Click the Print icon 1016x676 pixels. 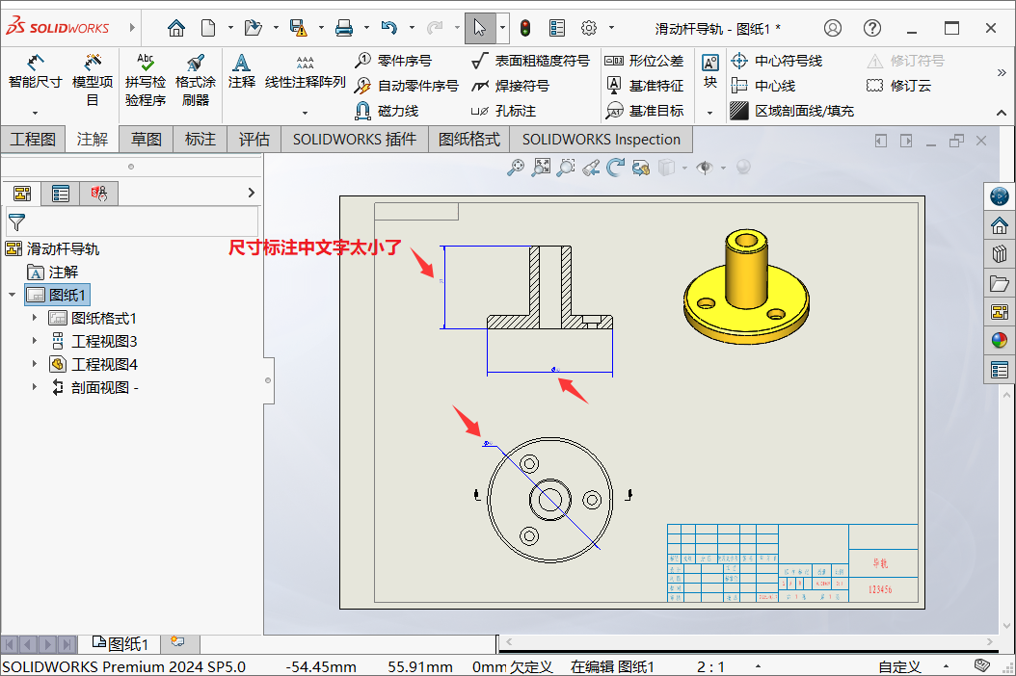[x=344, y=28]
